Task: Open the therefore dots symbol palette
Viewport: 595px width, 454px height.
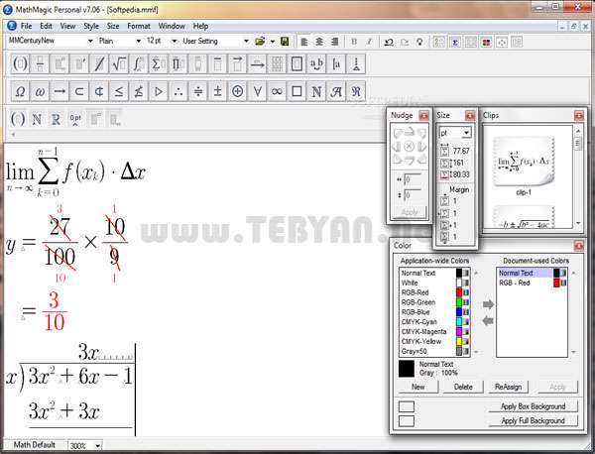Action: [x=178, y=91]
